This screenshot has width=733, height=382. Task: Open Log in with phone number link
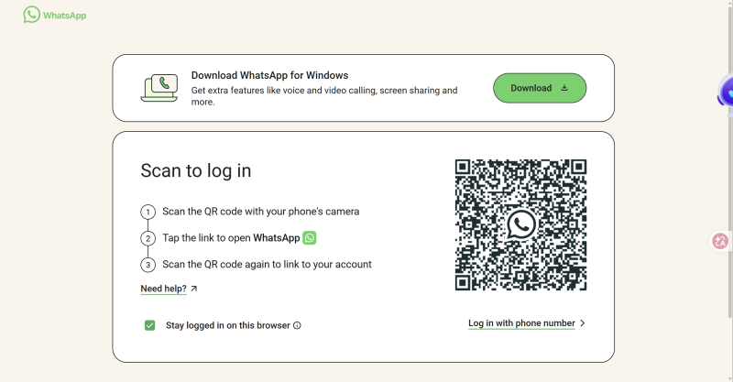click(521, 323)
